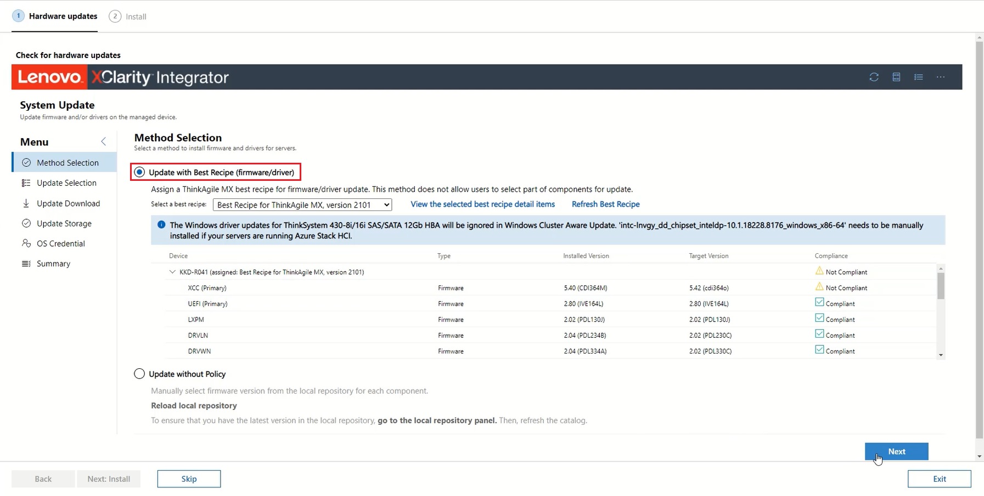This screenshot has height=496, width=984.
Task: Click the Device column header
Action: pos(178,256)
